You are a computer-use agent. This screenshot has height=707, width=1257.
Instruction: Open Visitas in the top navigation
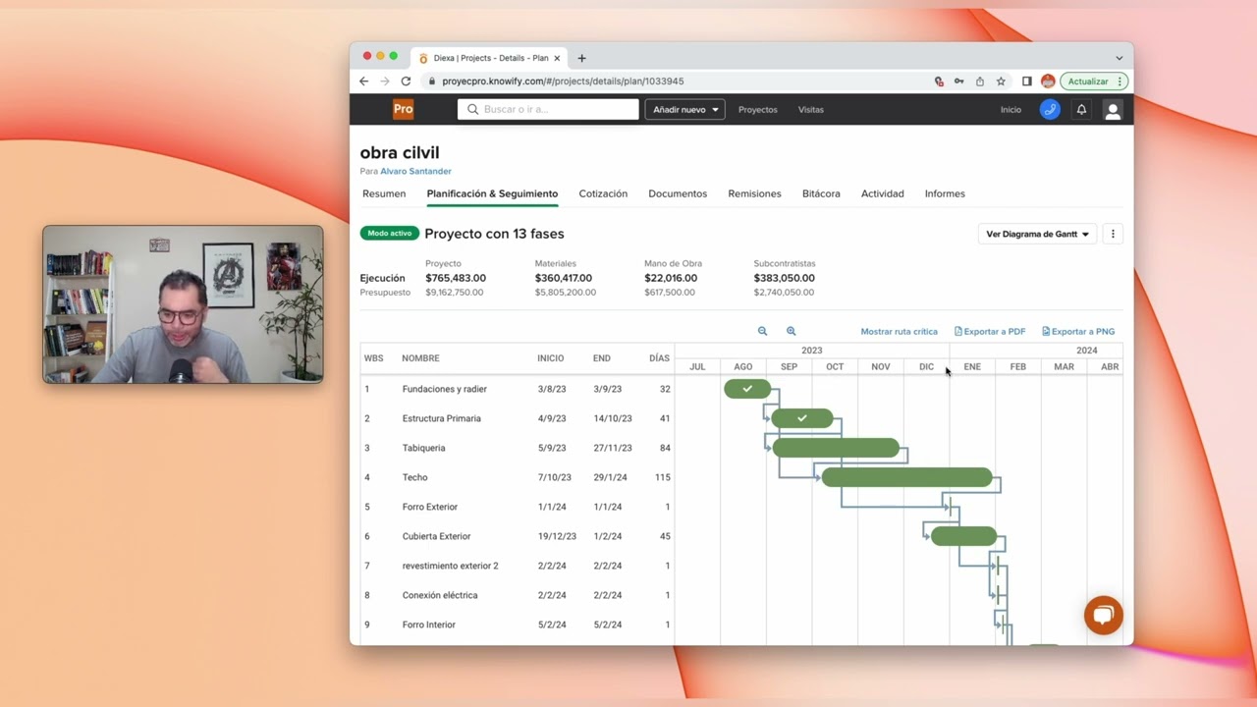pyautogui.click(x=811, y=110)
